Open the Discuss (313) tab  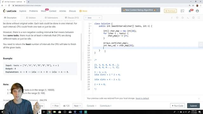(72, 18)
